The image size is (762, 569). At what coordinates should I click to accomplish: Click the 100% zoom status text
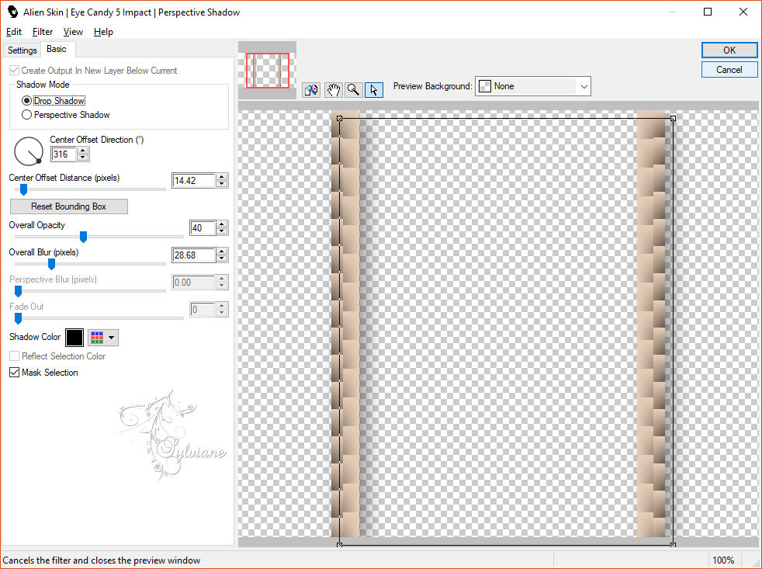(x=723, y=560)
